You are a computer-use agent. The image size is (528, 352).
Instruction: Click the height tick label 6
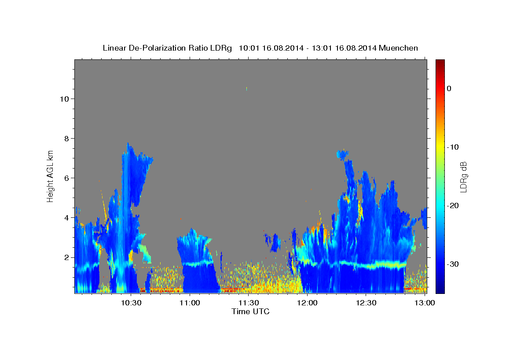tap(66, 178)
